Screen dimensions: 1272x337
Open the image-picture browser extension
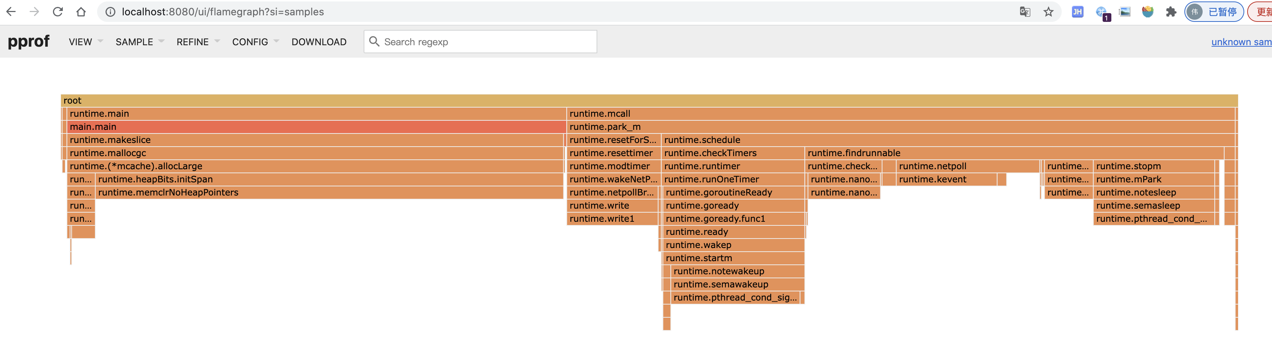coord(1125,11)
